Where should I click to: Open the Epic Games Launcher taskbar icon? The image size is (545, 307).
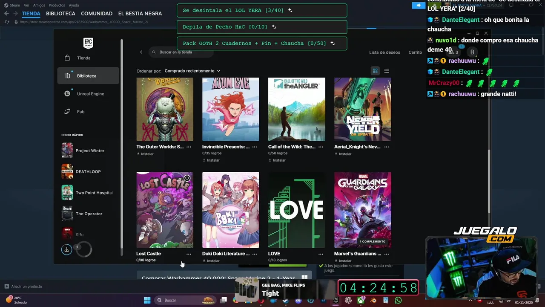click(x=336, y=300)
